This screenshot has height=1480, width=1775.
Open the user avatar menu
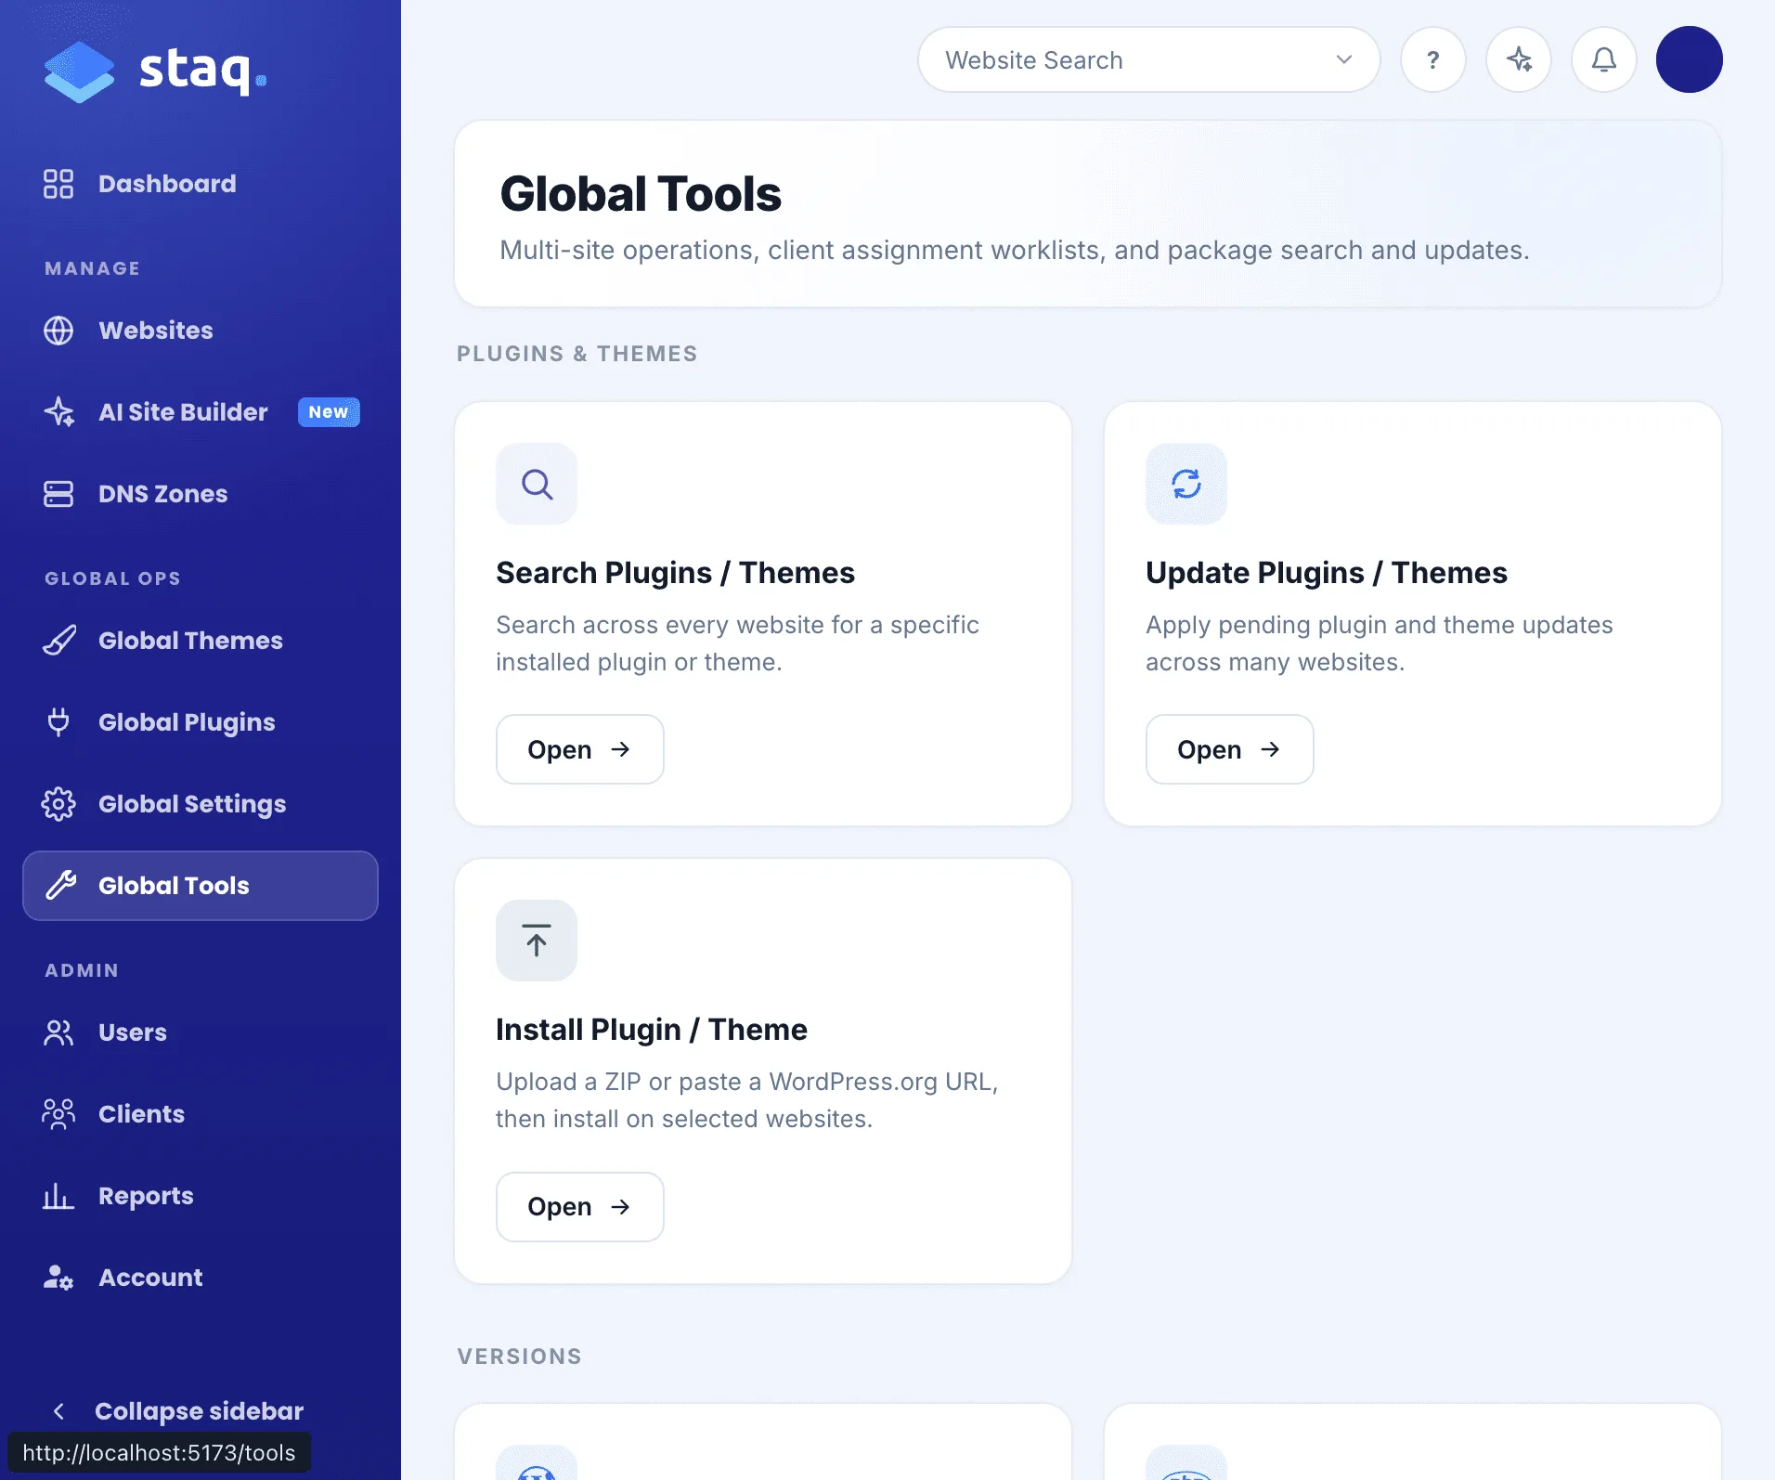(x=1690, y=60)
